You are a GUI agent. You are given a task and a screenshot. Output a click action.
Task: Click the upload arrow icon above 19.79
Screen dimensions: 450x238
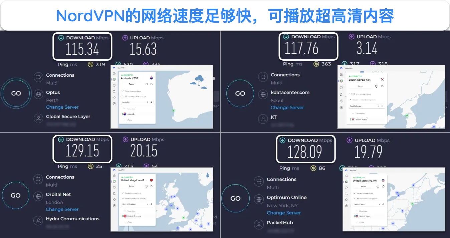pos(350,140)
